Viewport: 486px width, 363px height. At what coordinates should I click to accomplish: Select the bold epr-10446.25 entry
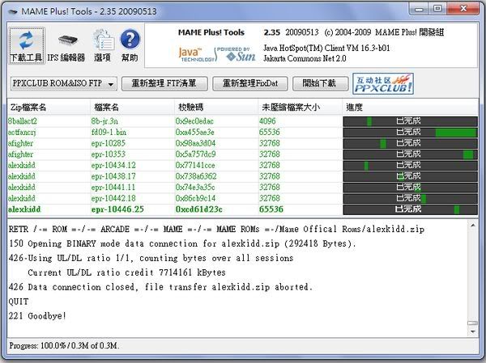[117, 209]
